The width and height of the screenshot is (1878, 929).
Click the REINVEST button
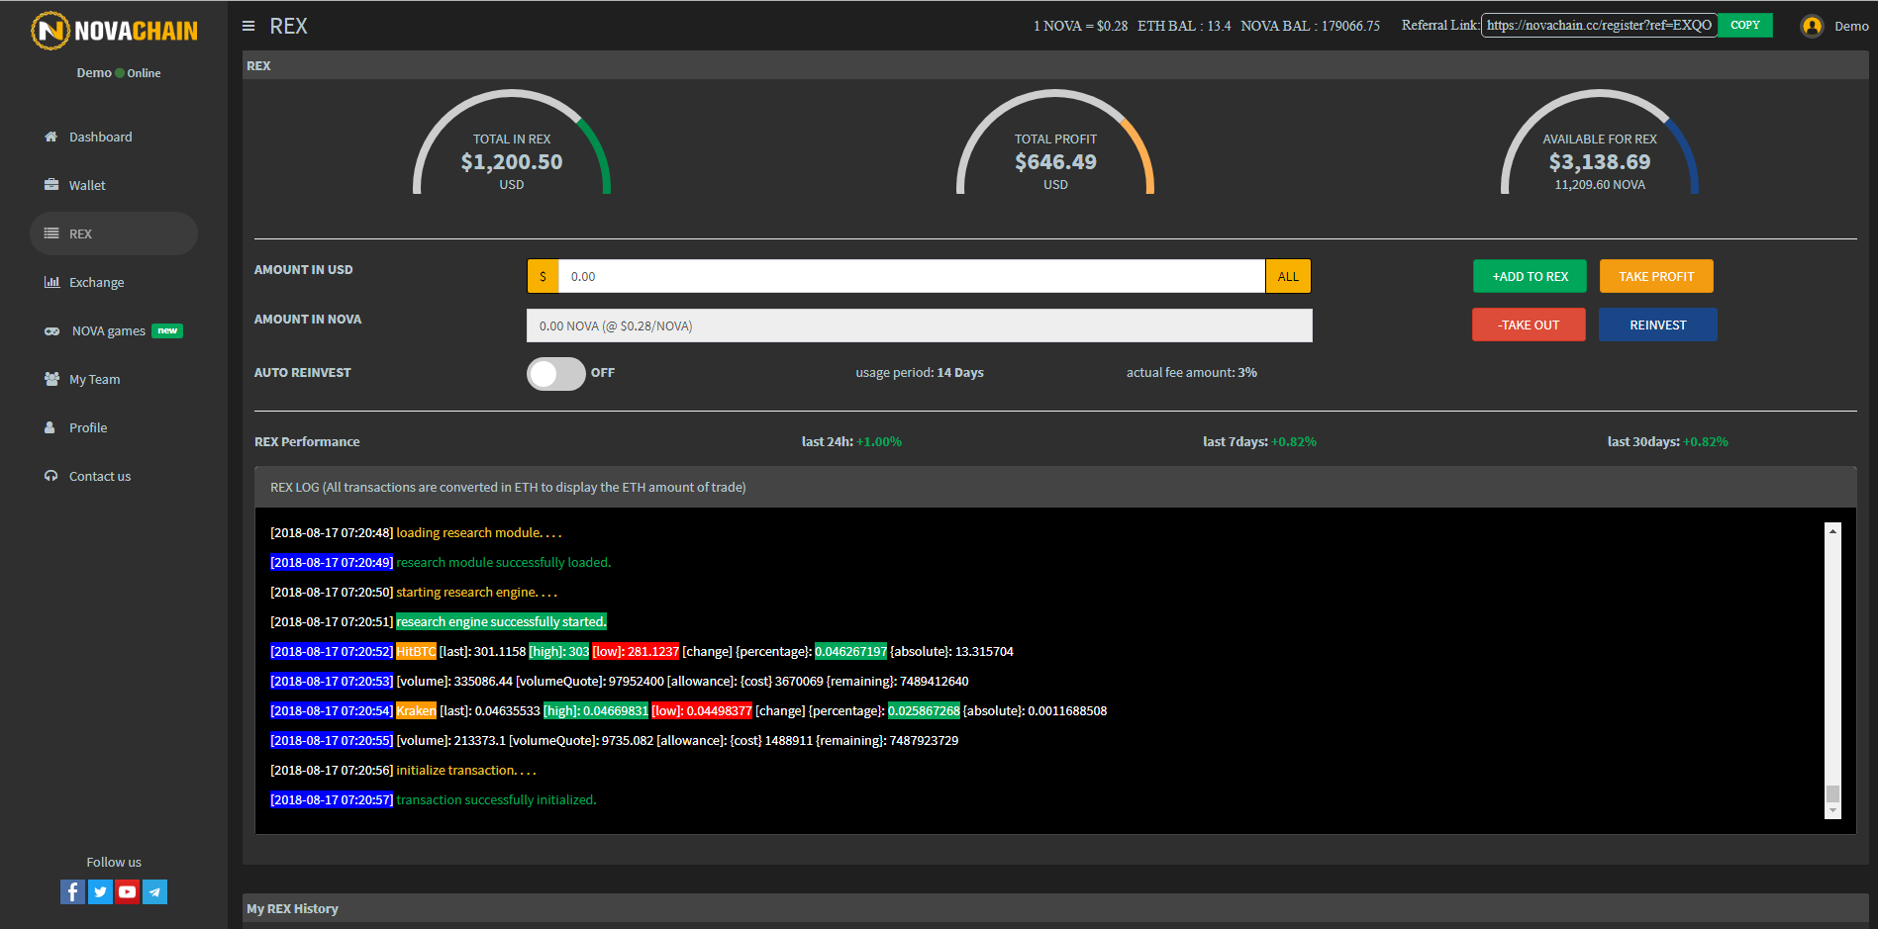point(1657,325)
